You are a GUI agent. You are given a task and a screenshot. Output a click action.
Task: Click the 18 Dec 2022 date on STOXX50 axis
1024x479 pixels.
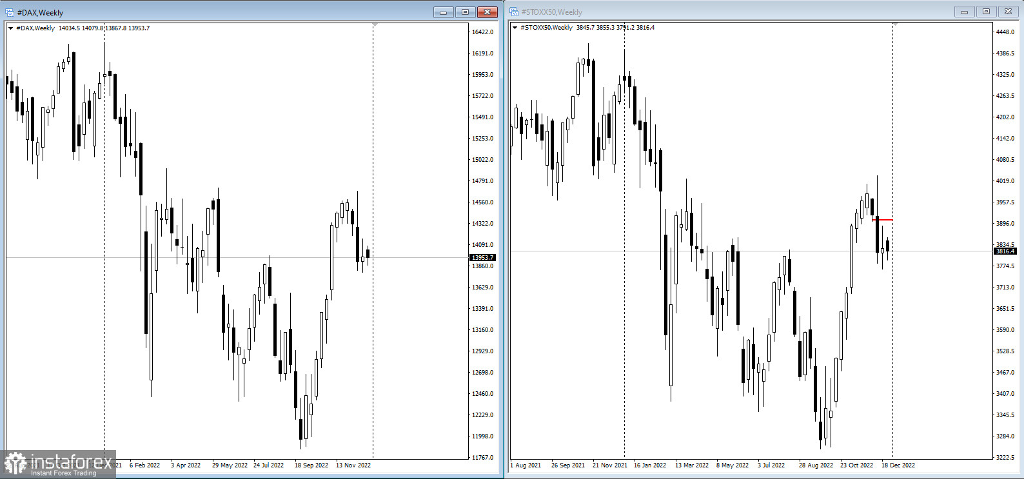pyautogui.click(x=898, y=465)
